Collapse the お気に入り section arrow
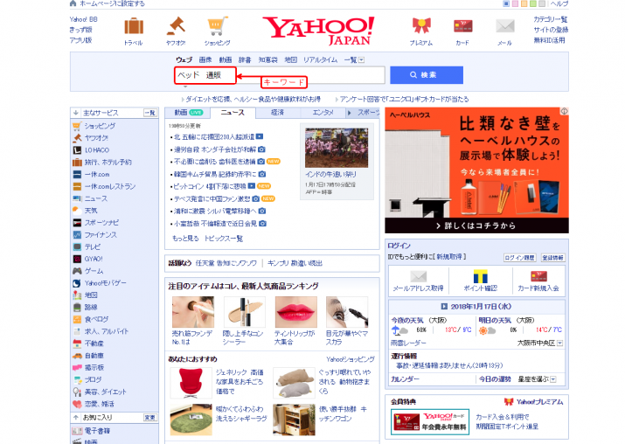 [76, 417]
